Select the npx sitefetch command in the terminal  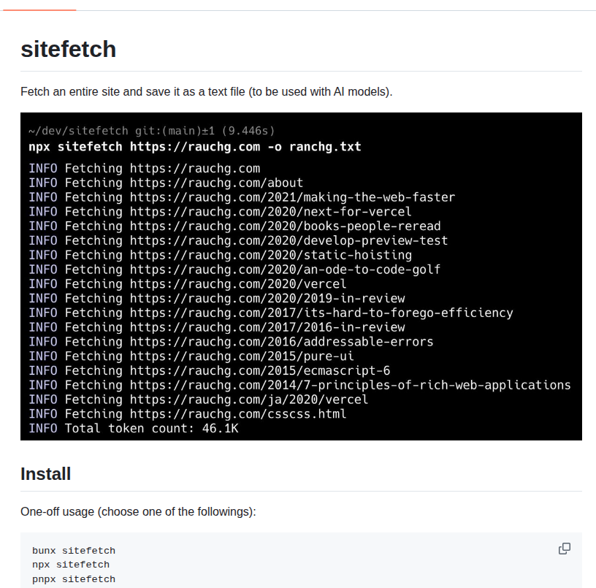click(194, 146)
